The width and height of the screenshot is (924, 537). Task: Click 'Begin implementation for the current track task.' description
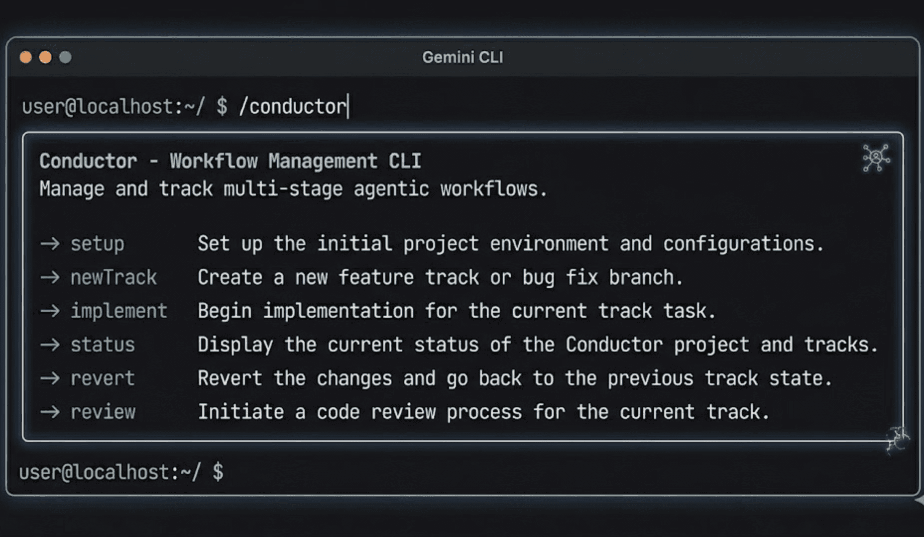(457, 311)
